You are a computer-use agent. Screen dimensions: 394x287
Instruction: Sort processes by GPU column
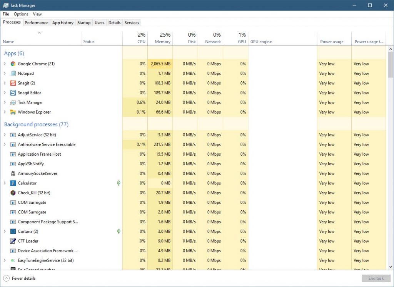click(236, 38)
